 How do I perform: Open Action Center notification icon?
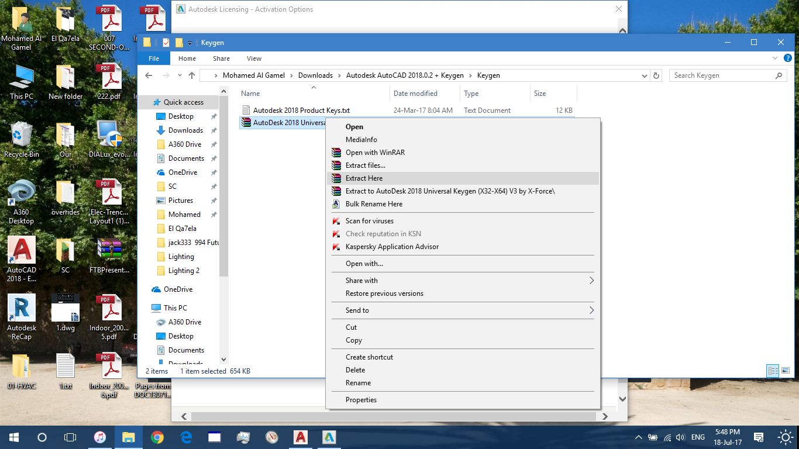tap(759, 437)
